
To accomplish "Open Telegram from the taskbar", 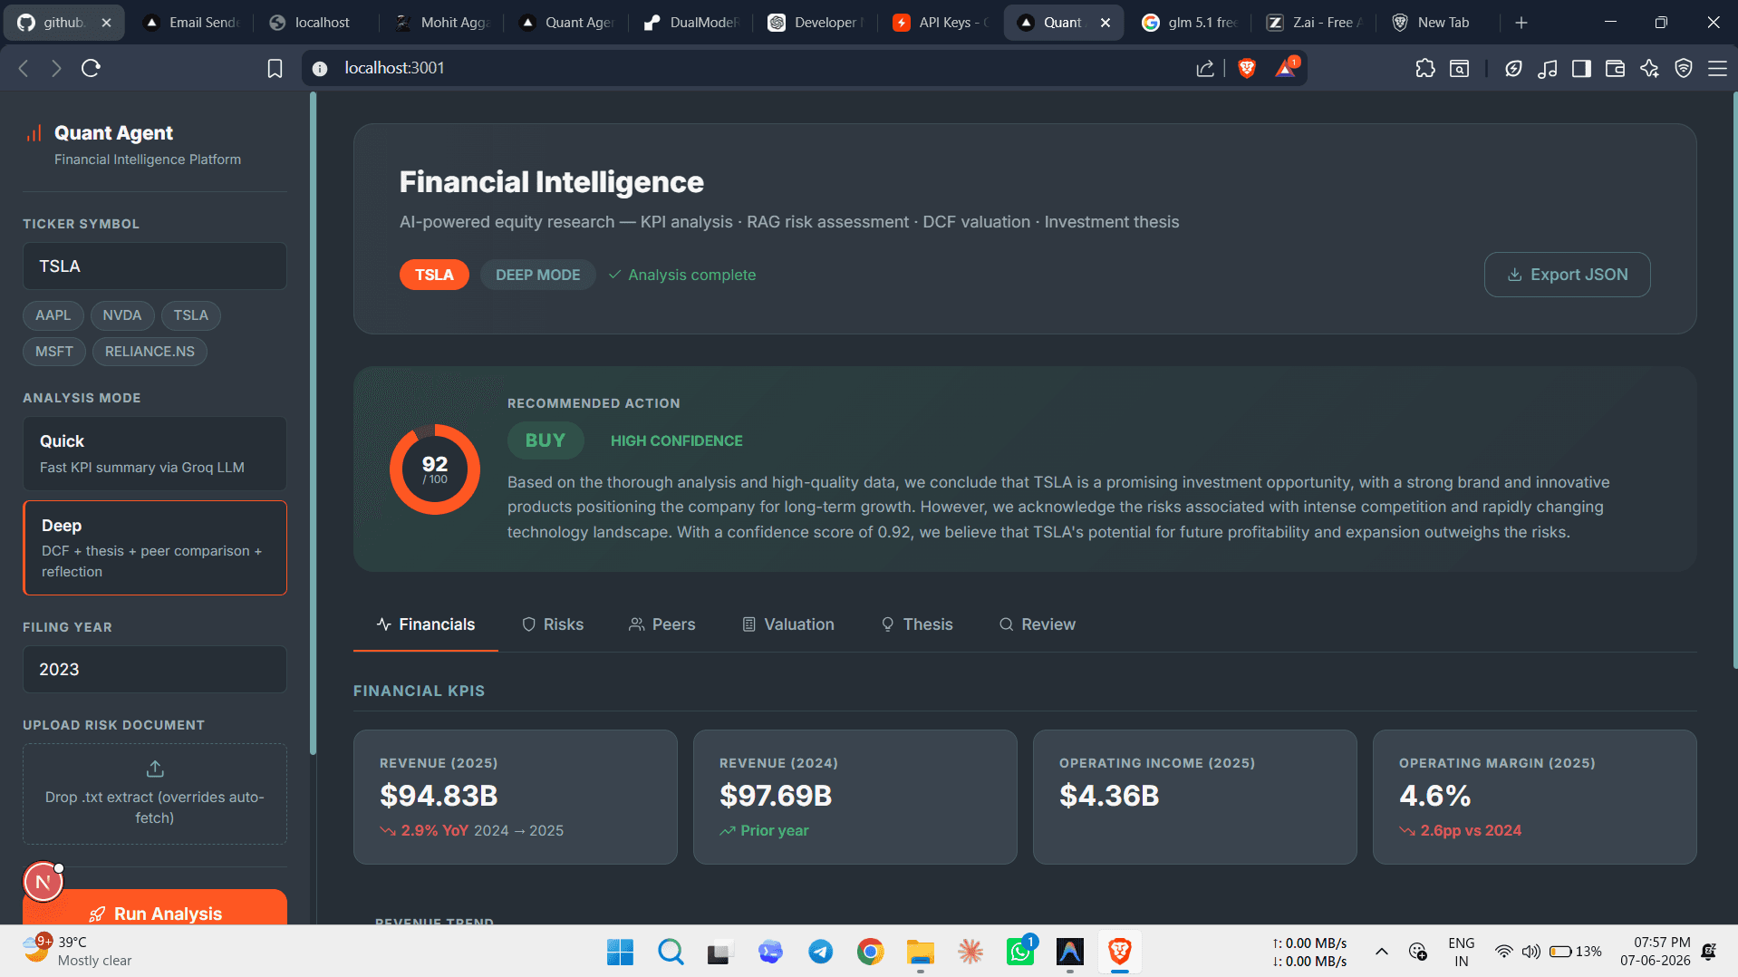I will [x=821, y=952].
